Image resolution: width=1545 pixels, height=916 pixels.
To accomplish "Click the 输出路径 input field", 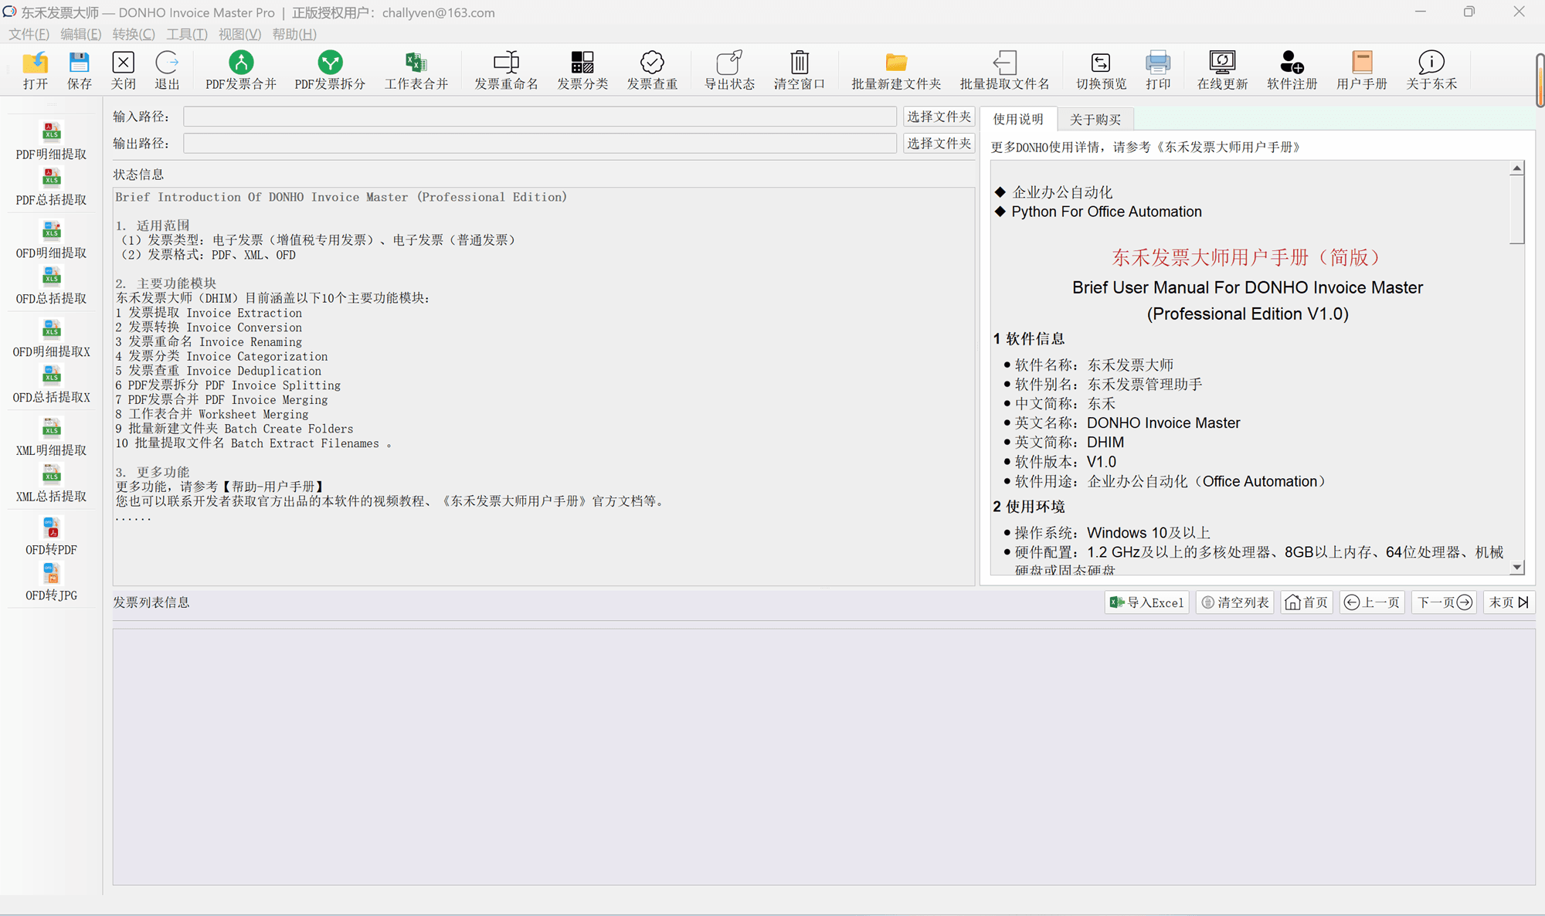I will [539, 144].
